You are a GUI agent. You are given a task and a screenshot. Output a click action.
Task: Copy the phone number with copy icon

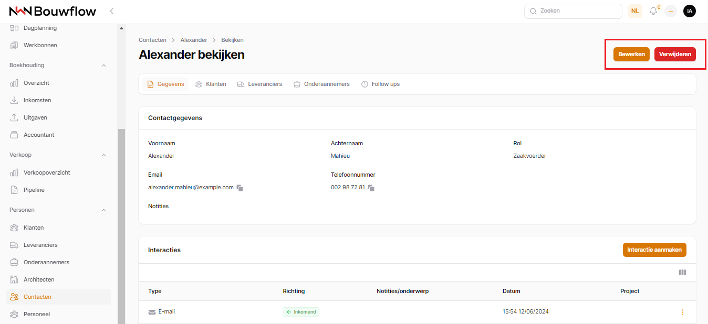[x=371, y=188]
